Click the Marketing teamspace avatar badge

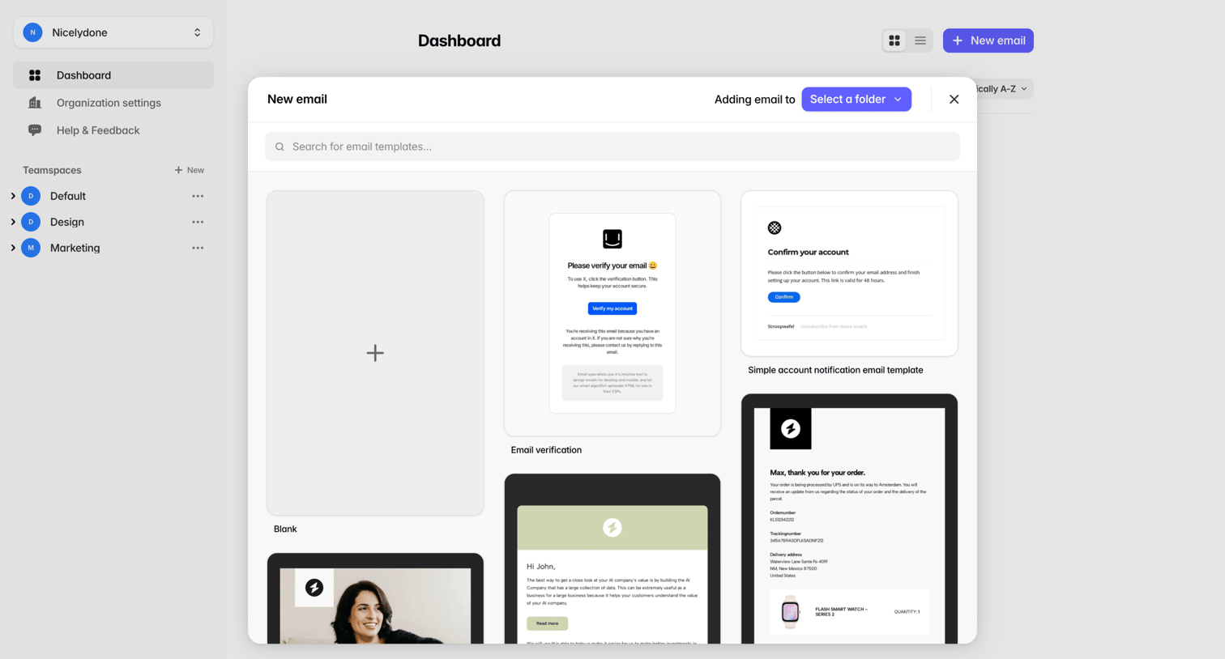click(x=31, y=248)
